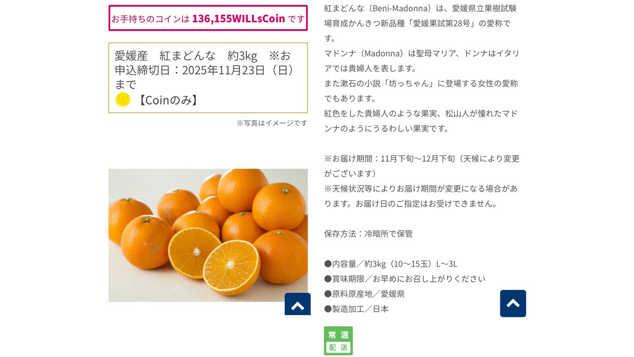Click the 136,155WILLsCoin balance banner
Screen dimensions: 634x357
[208, 19]
